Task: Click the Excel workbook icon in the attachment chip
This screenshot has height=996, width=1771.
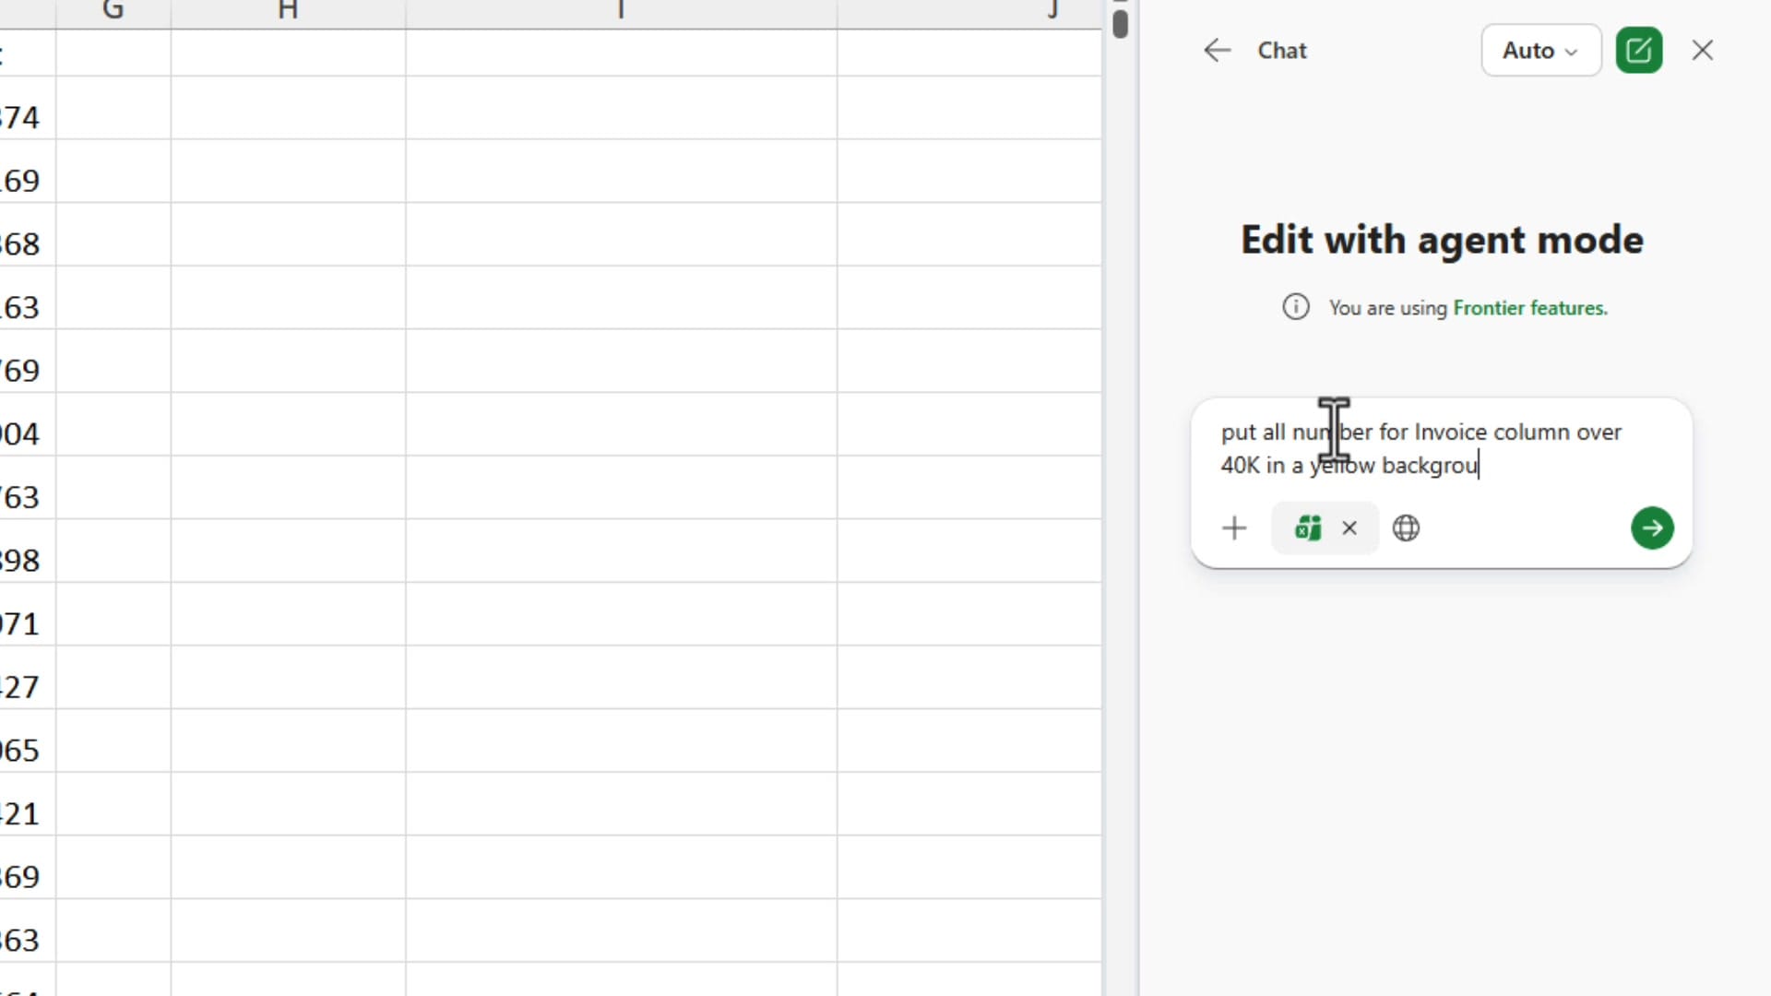Action: pos(1307,528)
